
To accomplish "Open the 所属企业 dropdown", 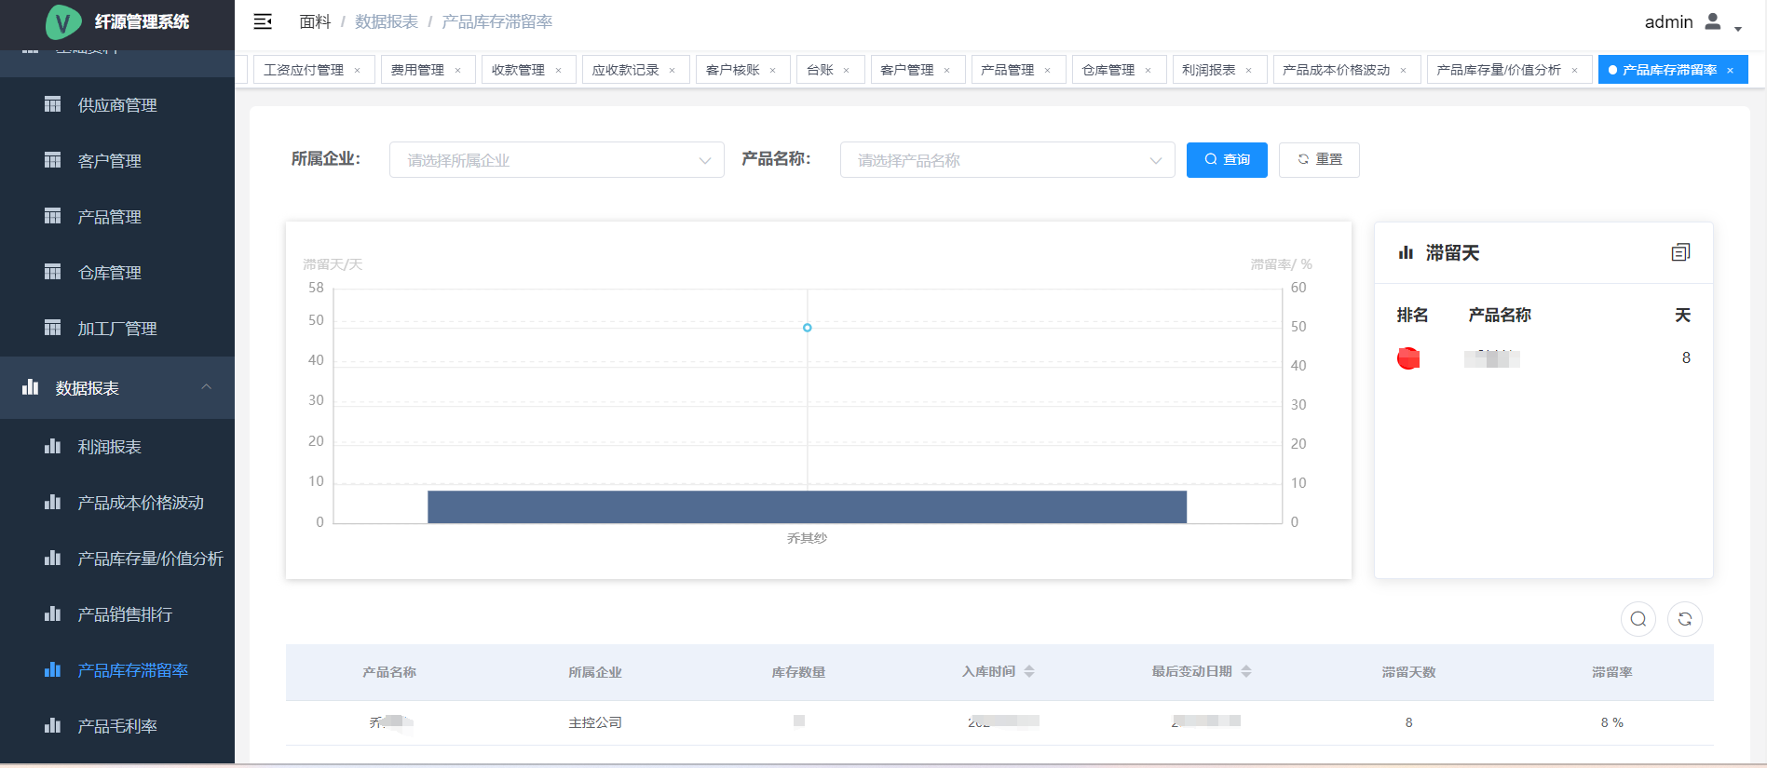I will [x=556, y=160].
